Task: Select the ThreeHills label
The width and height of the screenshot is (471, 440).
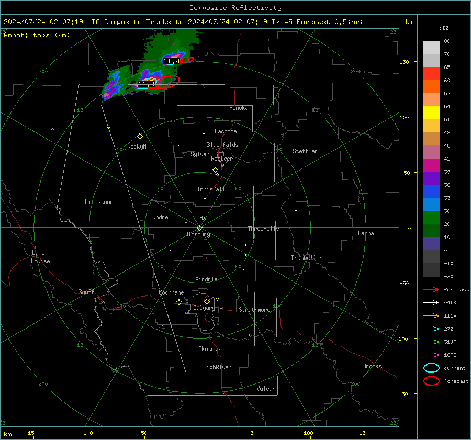Action: [x=263, y=229]
